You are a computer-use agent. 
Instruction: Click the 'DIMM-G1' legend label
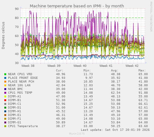15,122
